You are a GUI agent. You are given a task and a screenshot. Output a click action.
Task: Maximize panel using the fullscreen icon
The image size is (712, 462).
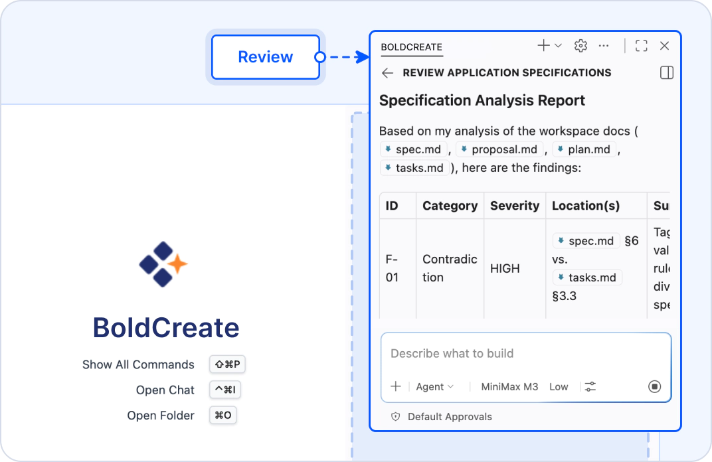pyautogui.click(x=641, y=46)
